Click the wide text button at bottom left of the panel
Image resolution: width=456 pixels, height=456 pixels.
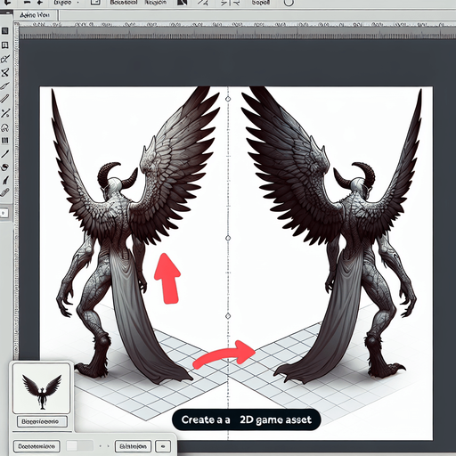(37, 446)
